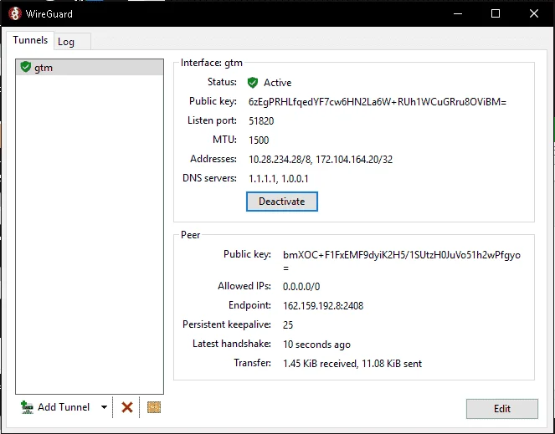
Task: Click the Add Tunnel icon
Action: click(x=27, y=407)
